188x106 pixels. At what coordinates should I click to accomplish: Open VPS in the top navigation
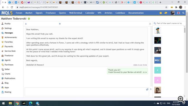click(100, 13)
